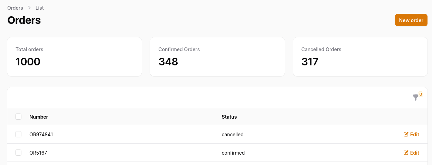Viewport: 432px width, 165px height.
Task: Click the Edit link for OR974841
Action: 411,134
